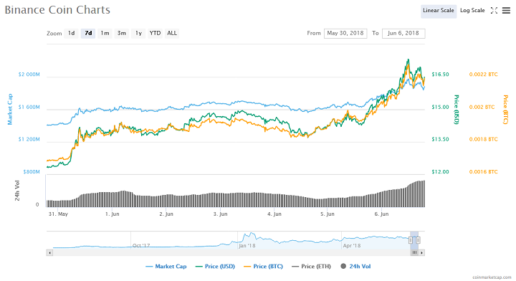The width and height of the screenshot is (516, 281).
Task: Switch to Log Scale
Action: click(x=472, y=11)
